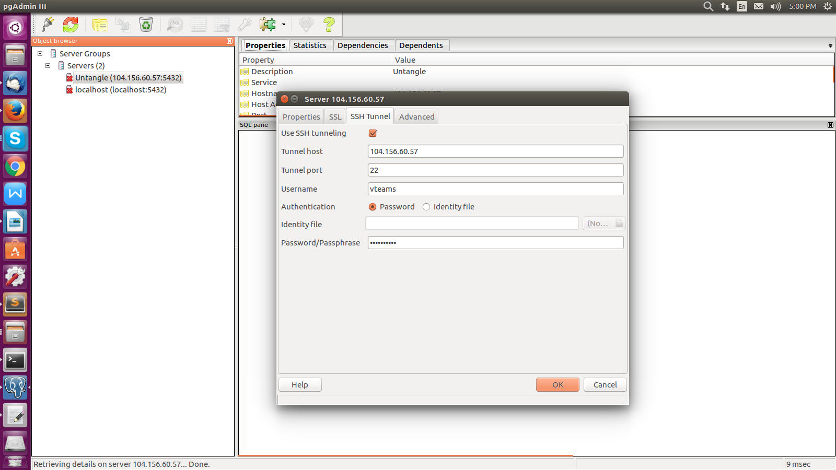Select the Untangle server in the tree
The width and height of the screenshot is (836, 470).
click(128, 78)
